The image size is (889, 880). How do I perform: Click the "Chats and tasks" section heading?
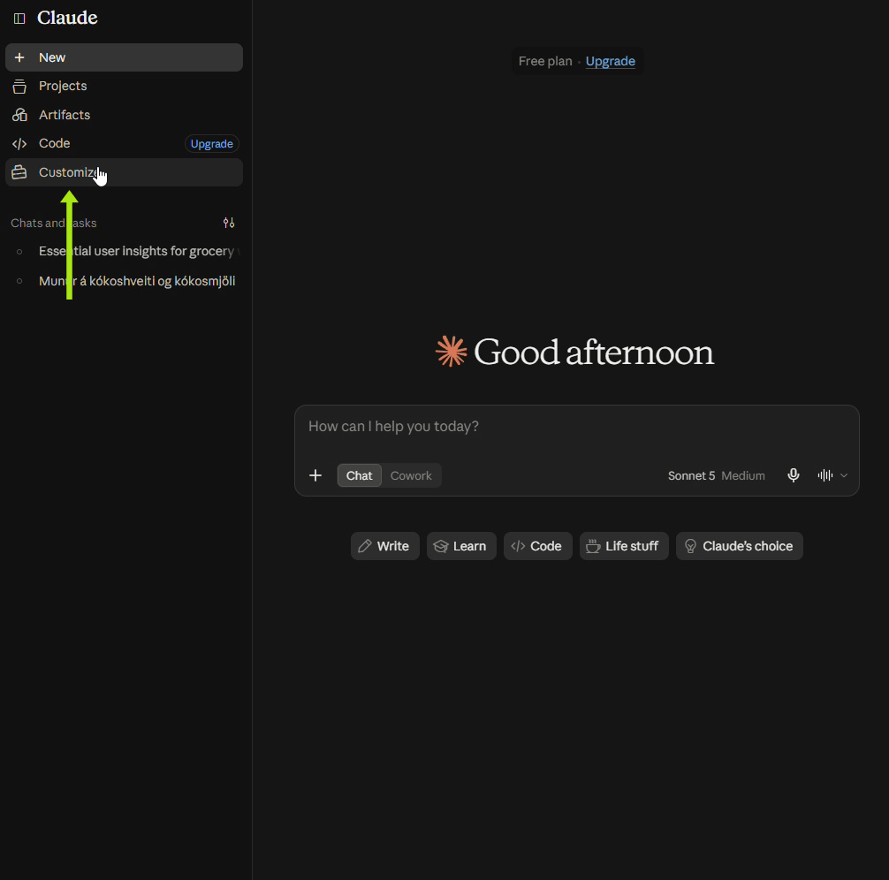(54, 223)
